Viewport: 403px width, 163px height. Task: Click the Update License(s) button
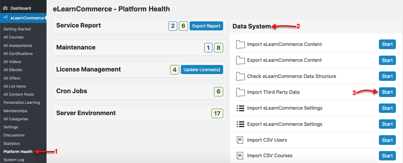pyautogui.click(x=202, y=70)
